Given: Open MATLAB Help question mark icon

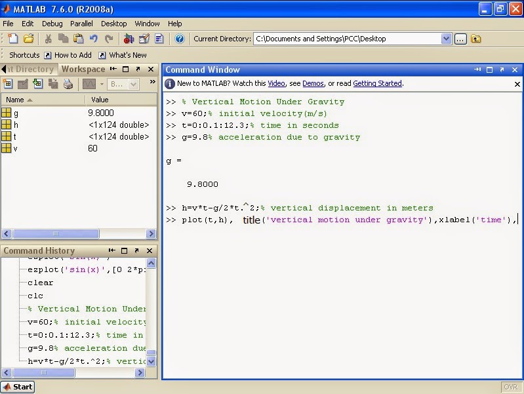Looking at the screenshot, I should tap(180, 39).
